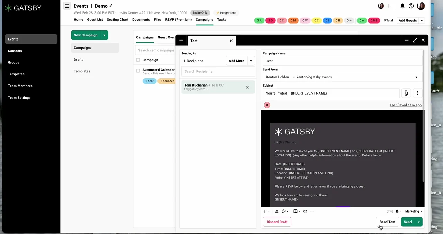
Task: Switch to the Guest Overview sub-tab
Action: [x=166, y=37]
